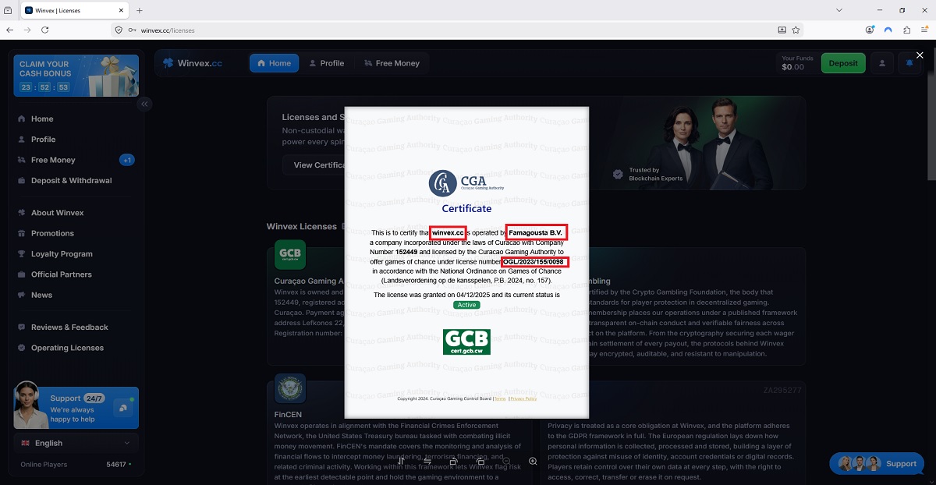
Task: Click the Winvex.cc clover logo
Action: tap(193, 63)
